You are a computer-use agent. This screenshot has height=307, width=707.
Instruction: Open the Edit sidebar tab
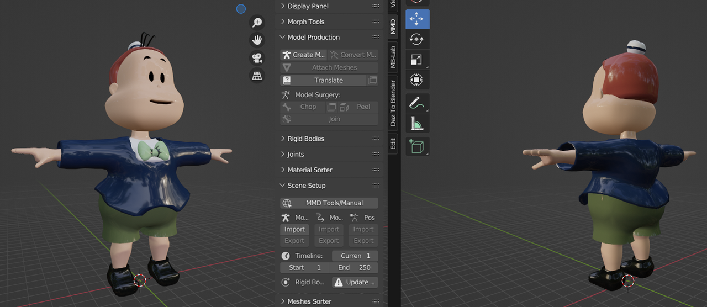[x=393, y=144]
